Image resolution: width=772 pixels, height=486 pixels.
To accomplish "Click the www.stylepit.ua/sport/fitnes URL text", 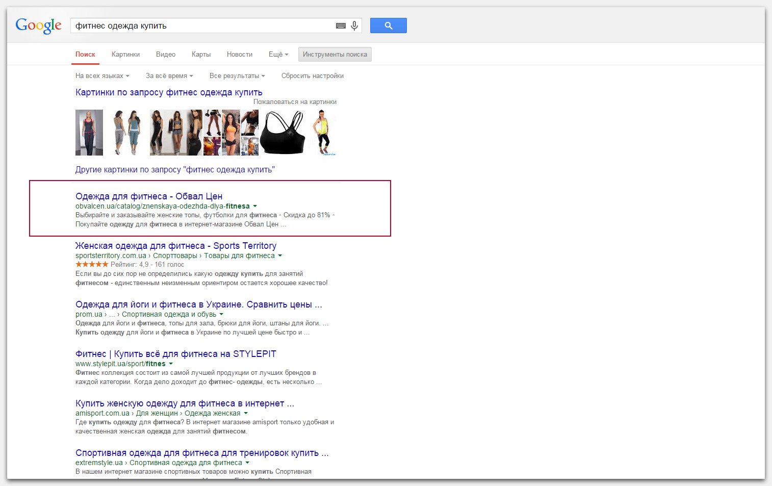I will click(x=120, y=364).
